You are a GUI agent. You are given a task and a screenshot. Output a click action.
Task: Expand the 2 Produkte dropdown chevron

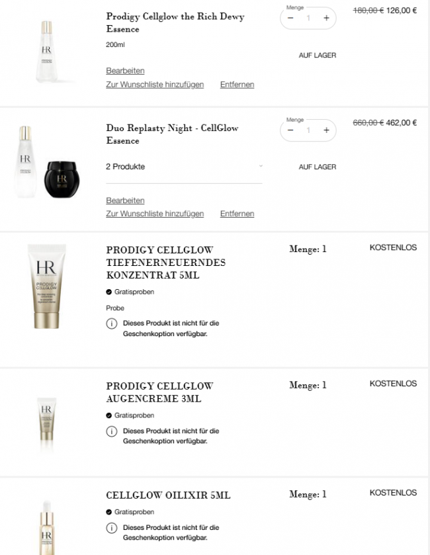(x=261, y=165)
